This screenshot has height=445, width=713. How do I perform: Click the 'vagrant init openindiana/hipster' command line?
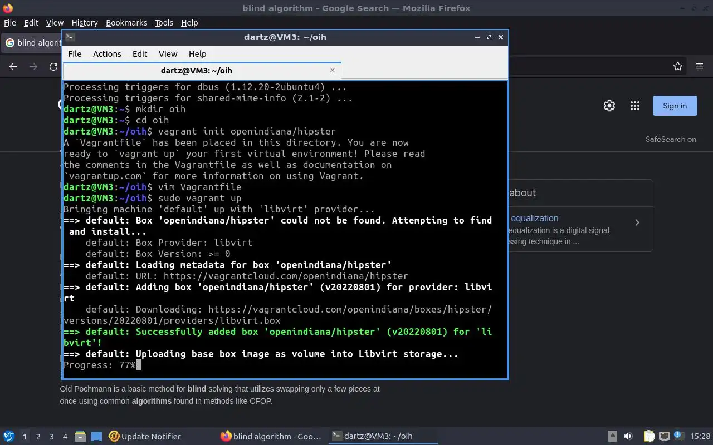(x=200, y=131)
